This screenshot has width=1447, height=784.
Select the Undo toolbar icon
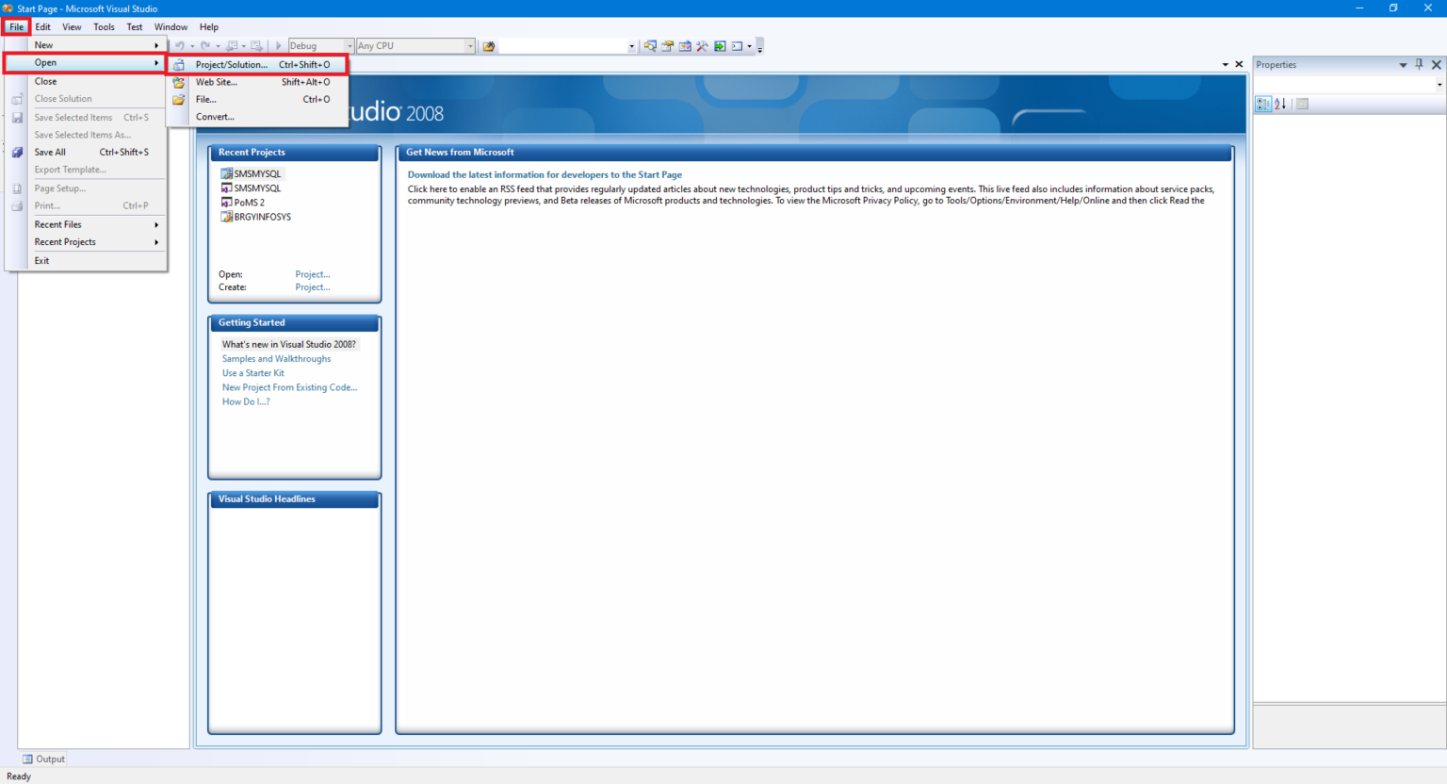tap(179, 45)
